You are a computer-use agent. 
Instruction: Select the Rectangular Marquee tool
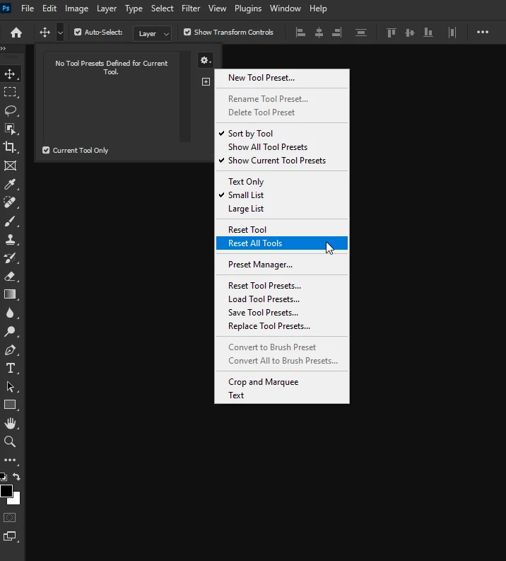[x=10, y=92]
